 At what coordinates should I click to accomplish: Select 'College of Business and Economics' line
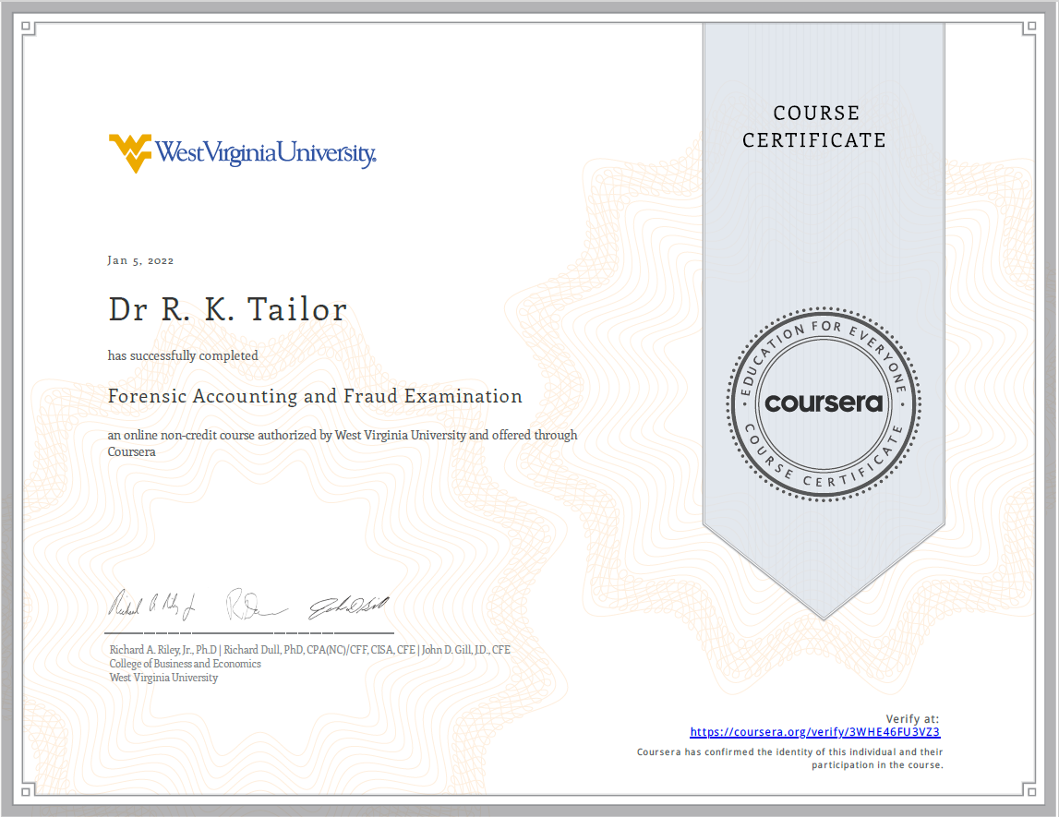pyautogui.click(x=185, y=664)
